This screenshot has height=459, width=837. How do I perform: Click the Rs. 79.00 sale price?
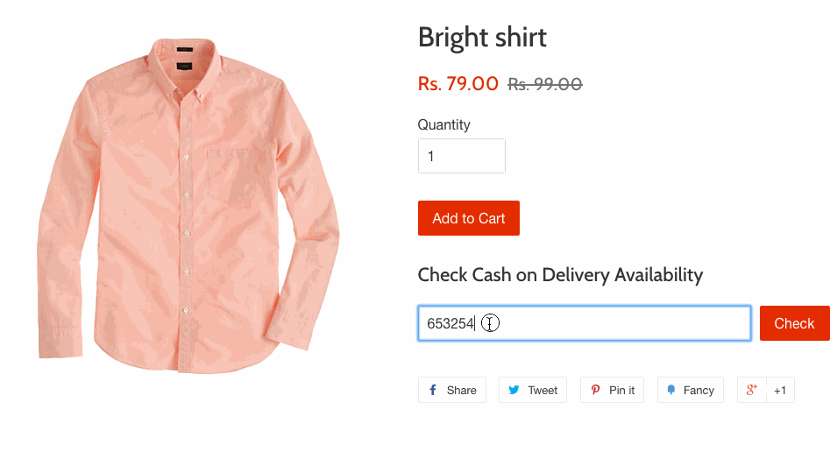tap(458, 84)
